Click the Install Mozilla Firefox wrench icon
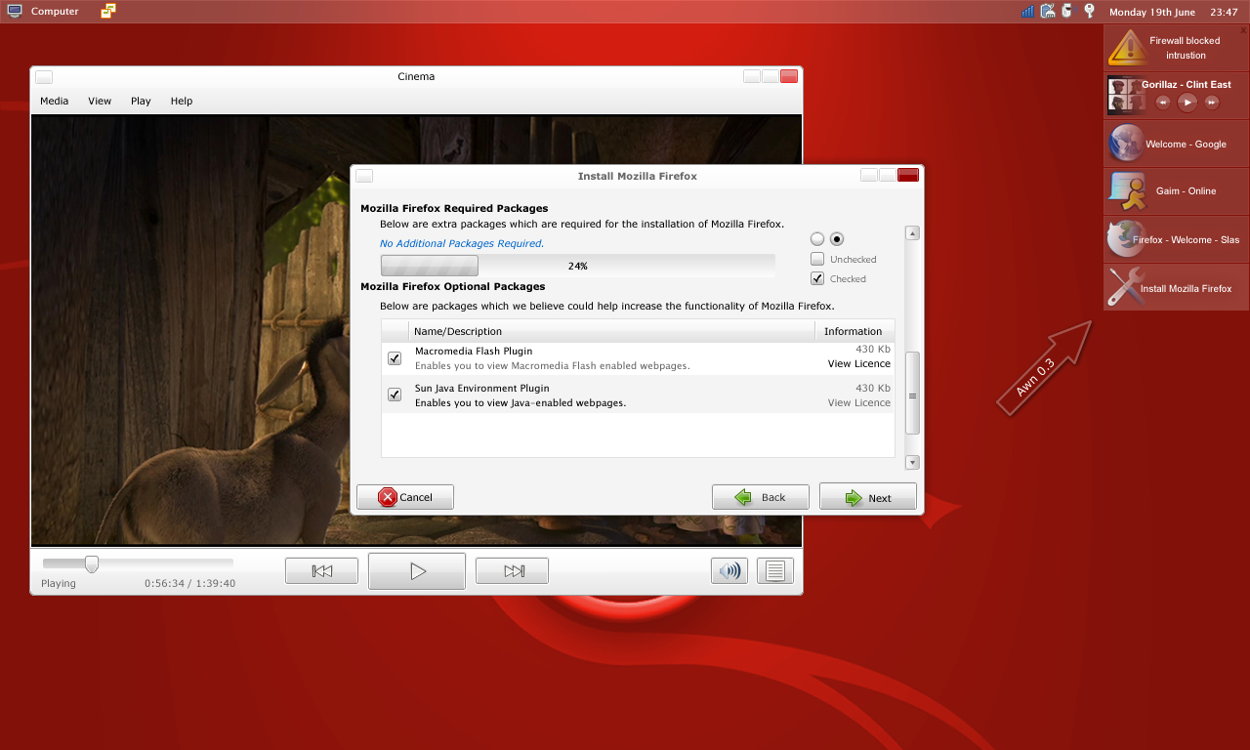The width and height of the screenshot is (1250, 750). [x=1126, y=288]
